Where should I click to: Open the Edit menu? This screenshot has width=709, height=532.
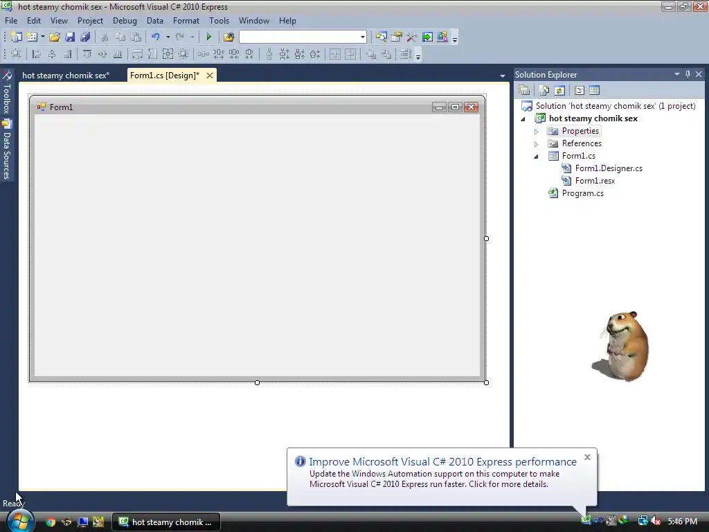(x=34, y=21)
